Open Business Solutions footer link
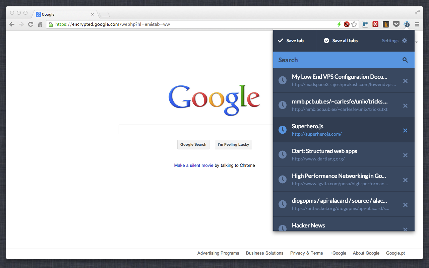The width and height of the screenshot is (429, 268). click(265, 253)
